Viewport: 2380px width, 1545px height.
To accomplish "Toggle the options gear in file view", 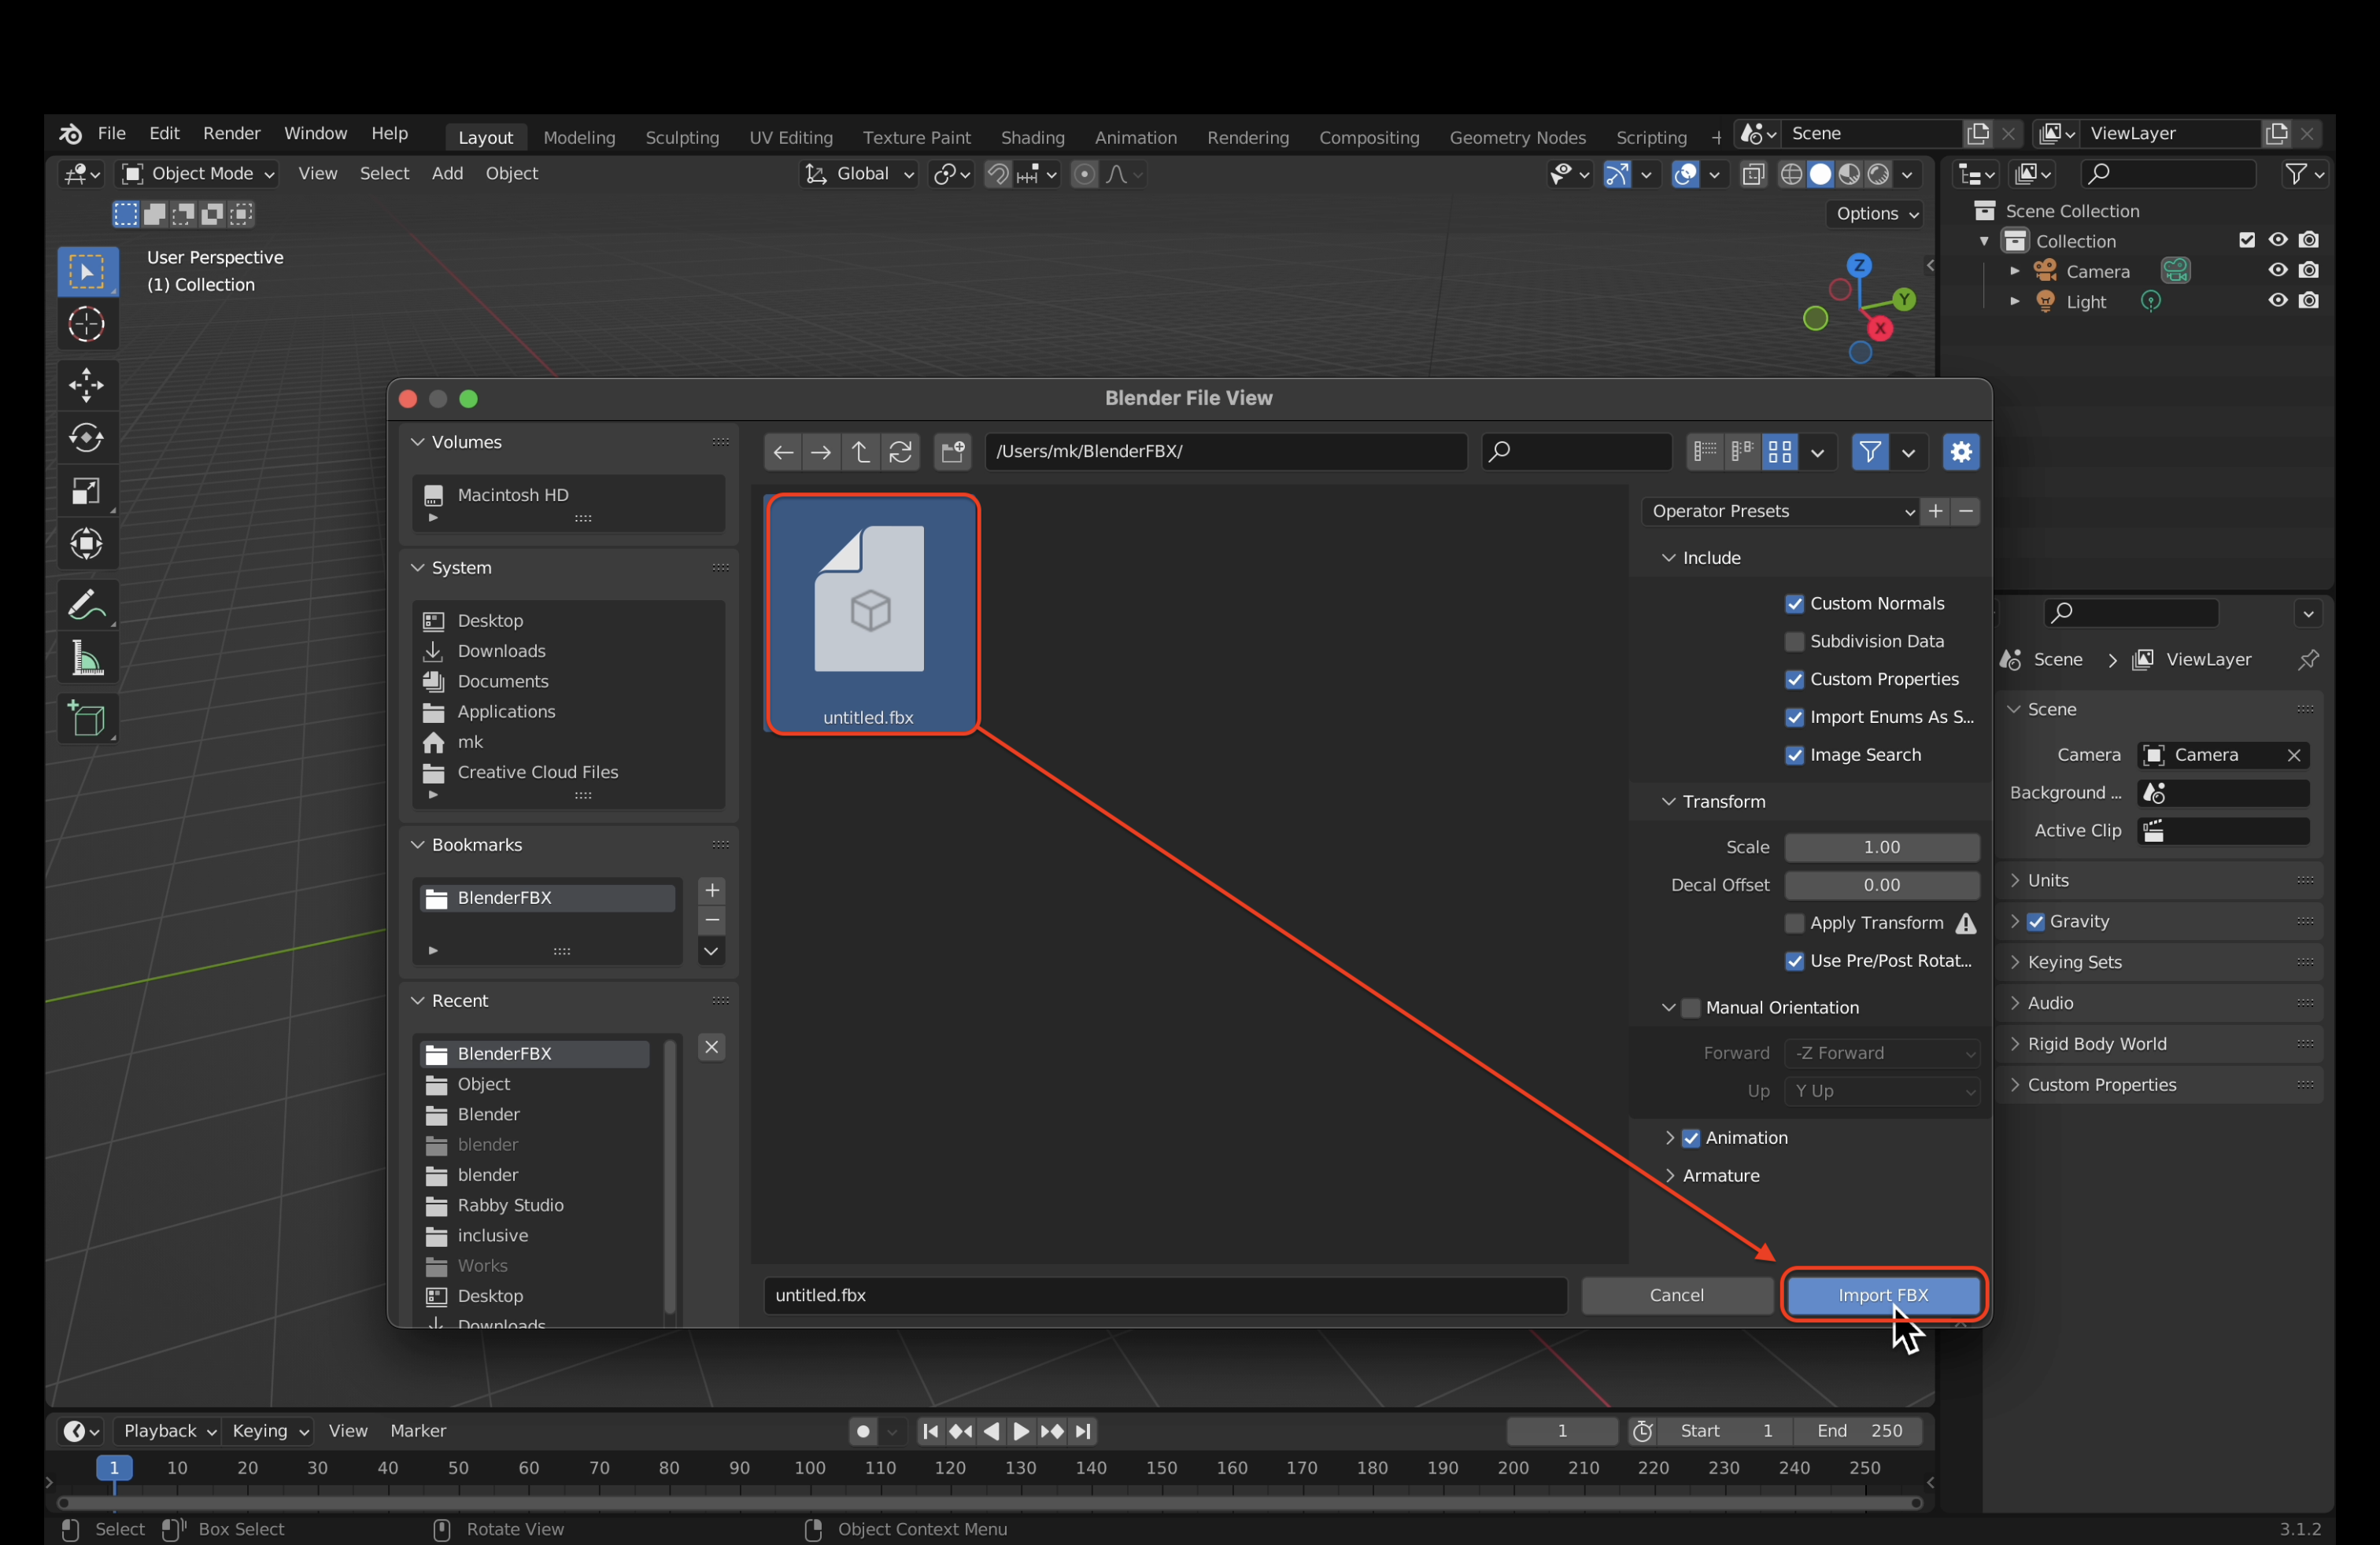I will pos(1961,452).
